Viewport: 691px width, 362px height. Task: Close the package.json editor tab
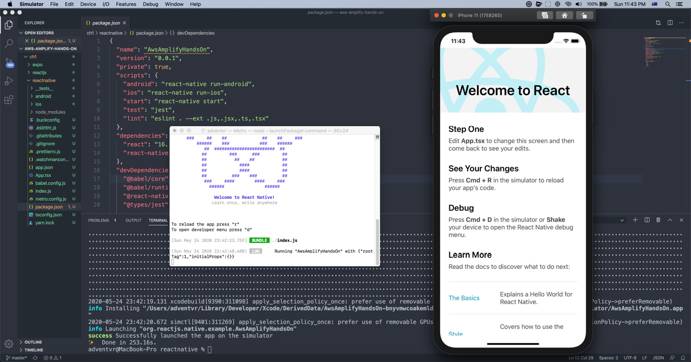pyautogui.click(x=124, y=23)
